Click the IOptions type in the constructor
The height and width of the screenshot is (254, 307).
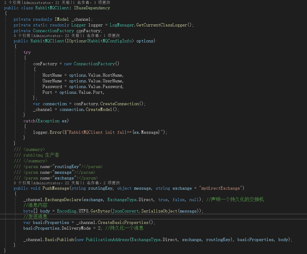(x=76, y=41)
